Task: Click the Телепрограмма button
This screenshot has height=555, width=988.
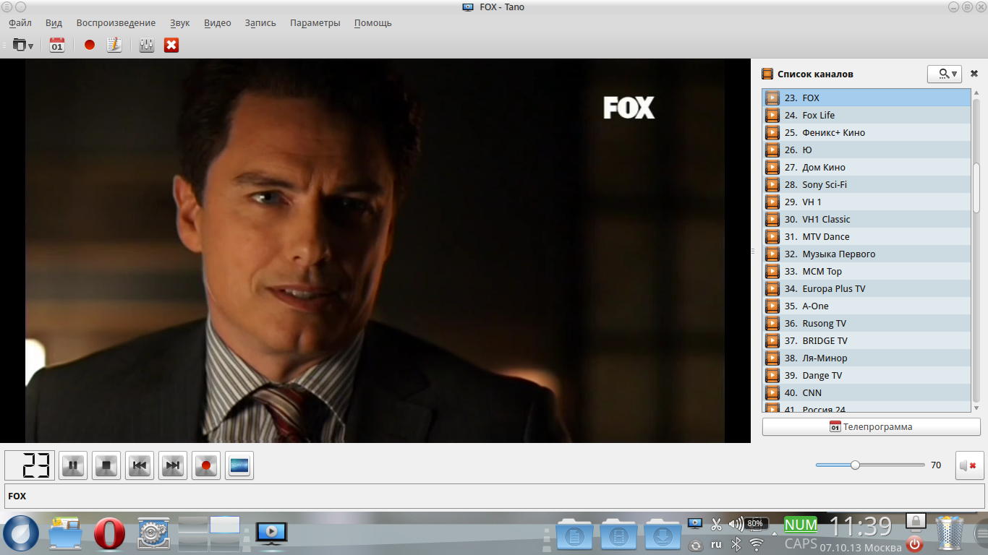Action: pyautogui.click(x=871, y=427)
